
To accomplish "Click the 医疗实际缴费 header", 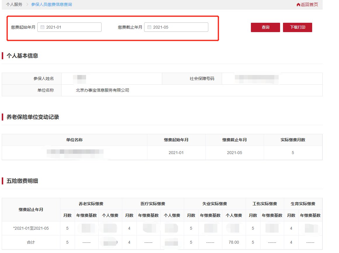I will pos(153,204).
